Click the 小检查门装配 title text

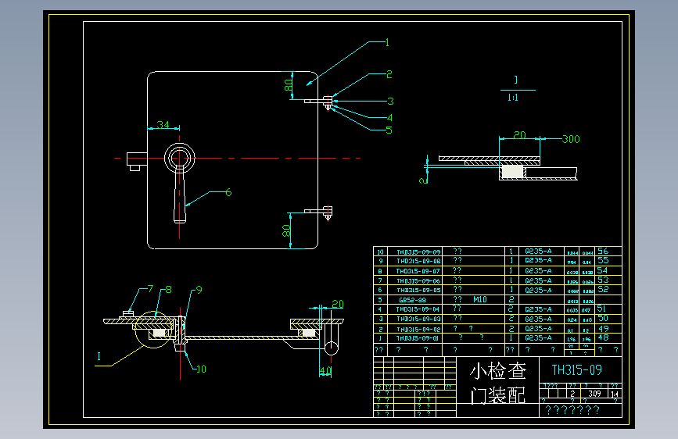pos(498,384)
